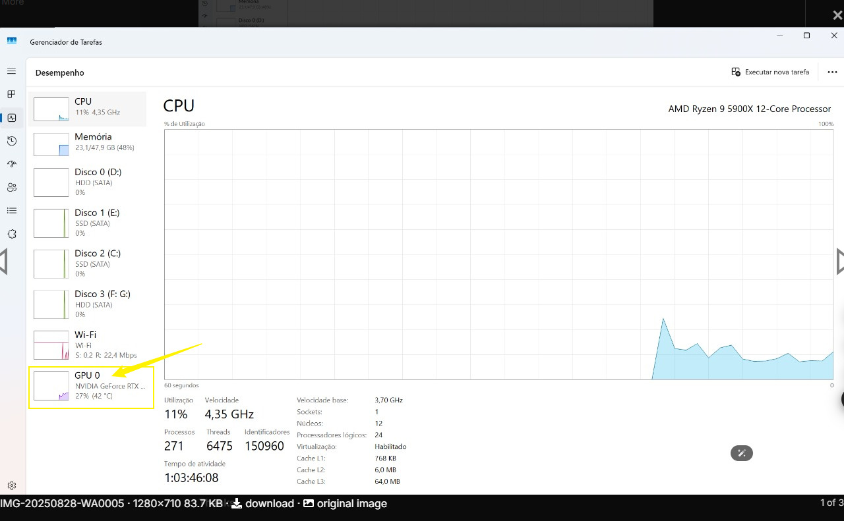Open the Services puzzle icon
Image resolution: width=844 pixels, height=521 pixels.
(x=11, y=234)
